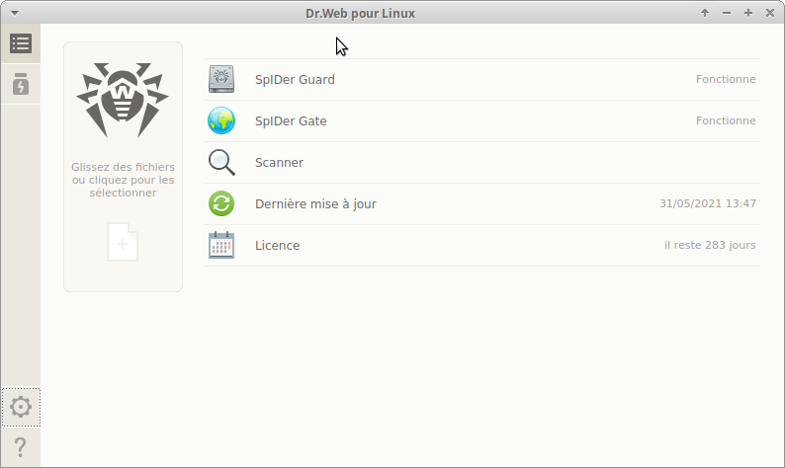The height and width of the screenshot is (468, 785).
Task: Open the window menu arrow in title bar
Action: pyautogui.click(x=14, y=13)
